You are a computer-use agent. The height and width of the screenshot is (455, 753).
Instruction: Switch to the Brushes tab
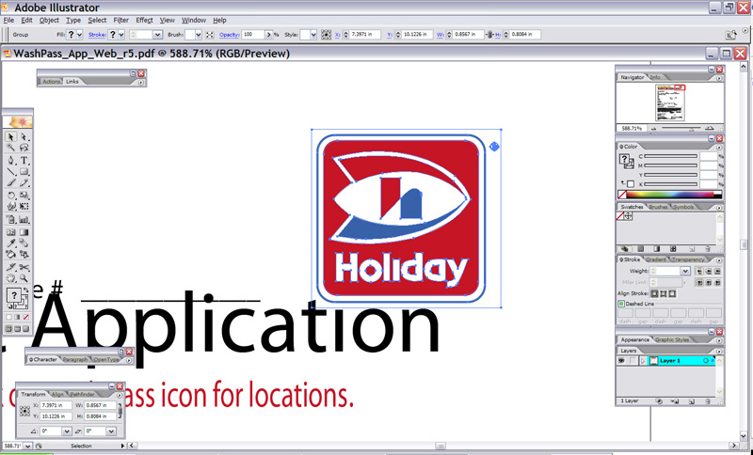[658, 207]
